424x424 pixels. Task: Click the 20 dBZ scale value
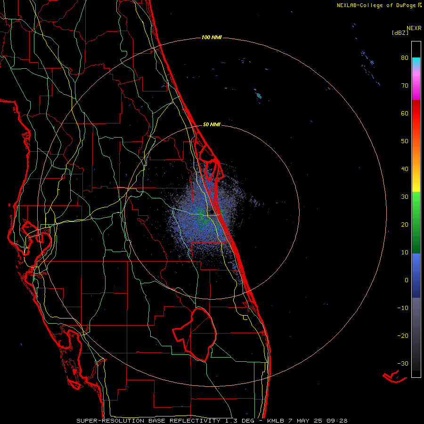coord(405,224)
